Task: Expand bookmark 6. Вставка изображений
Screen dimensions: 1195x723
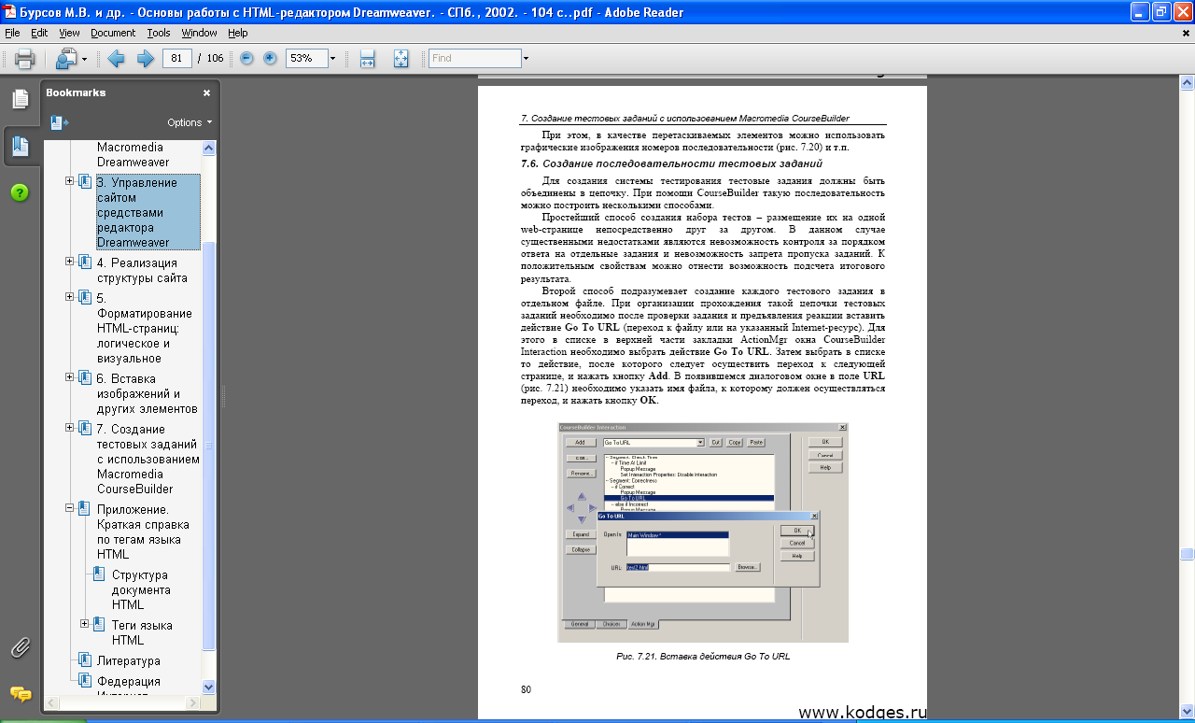Action: point(70,376)
